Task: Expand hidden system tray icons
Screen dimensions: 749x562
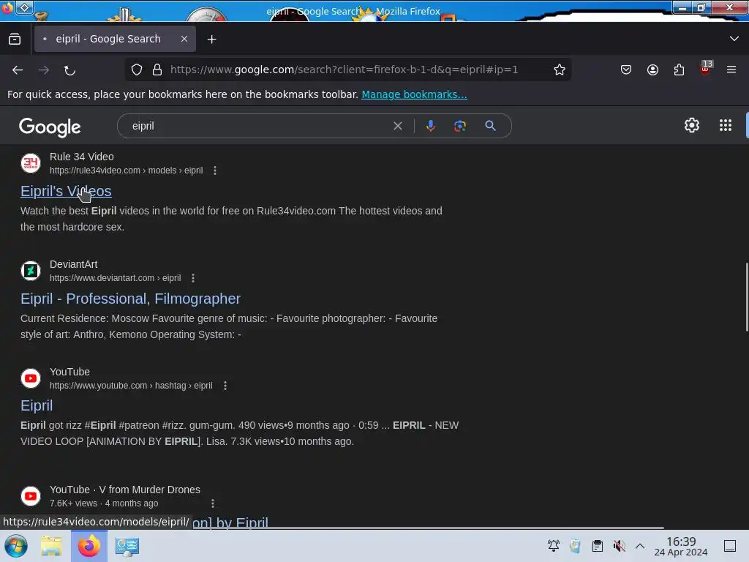Action: (640, 546)
